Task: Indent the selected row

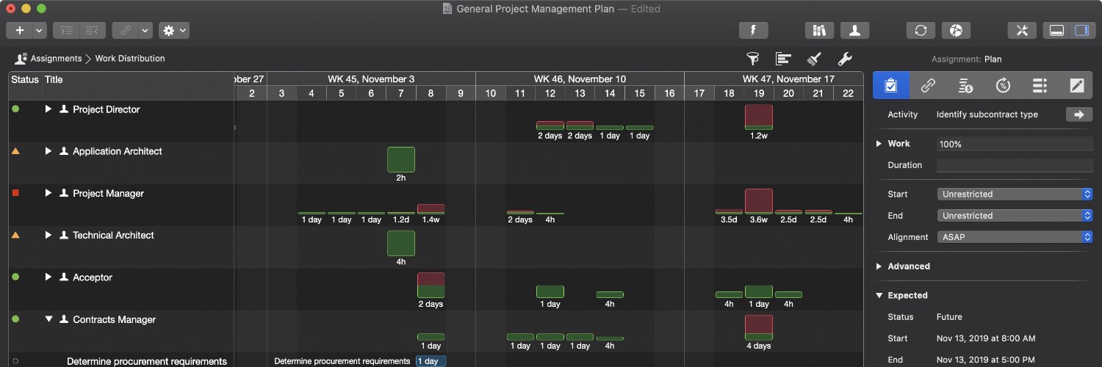Action: coord(67,31)
